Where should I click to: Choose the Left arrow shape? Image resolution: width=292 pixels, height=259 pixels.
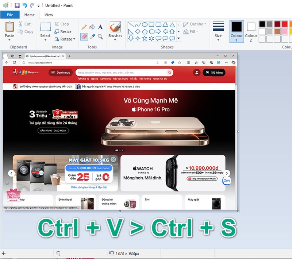click(165, 32)
